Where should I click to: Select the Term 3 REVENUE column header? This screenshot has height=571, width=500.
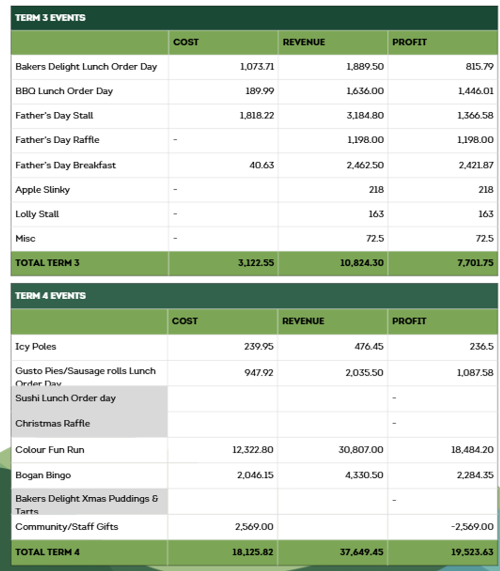click(x=304, y=42)
